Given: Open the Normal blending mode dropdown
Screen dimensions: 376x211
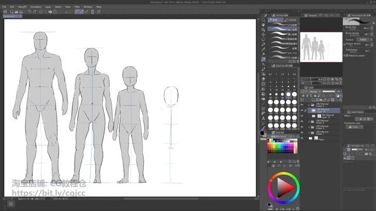Looking at the screenshot, I should 315,91.
